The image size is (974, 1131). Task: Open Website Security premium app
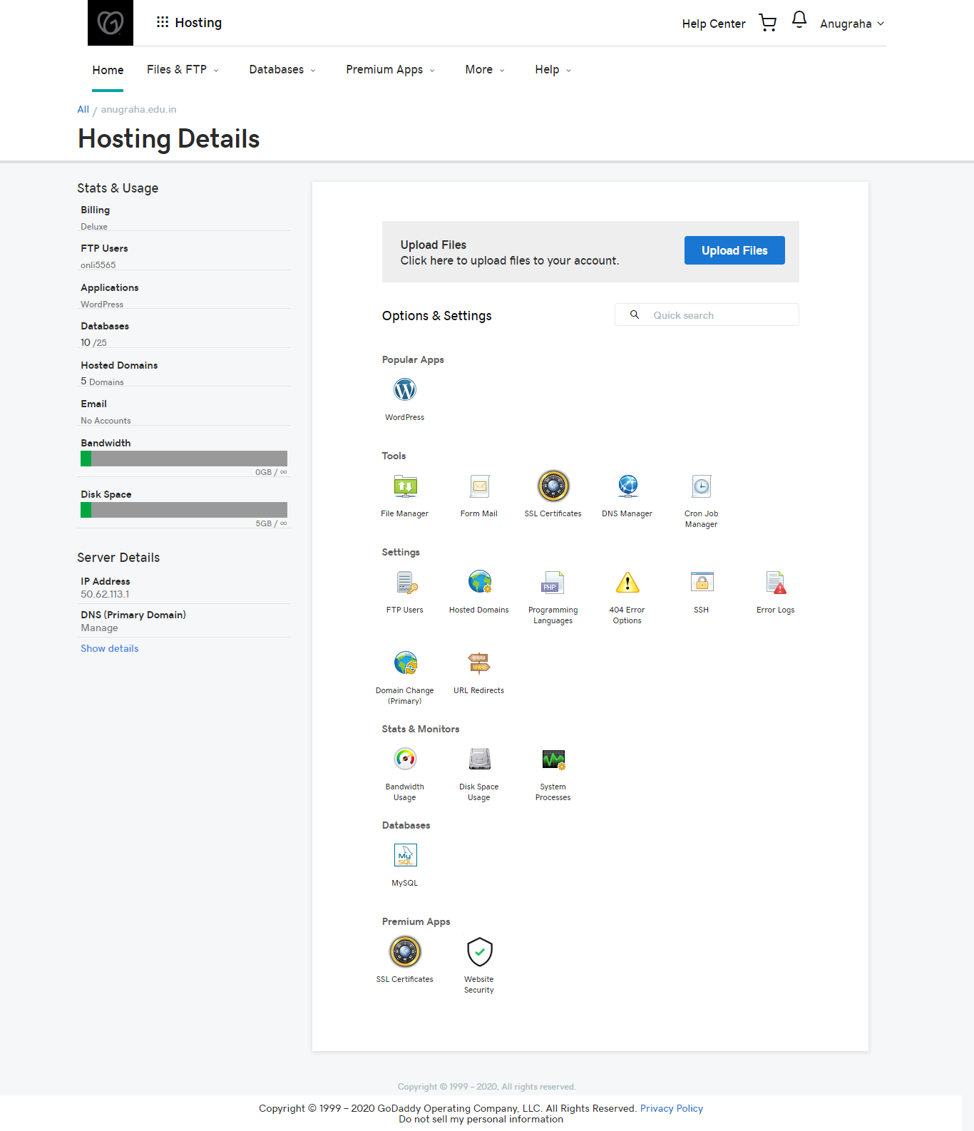coord(479,952)
